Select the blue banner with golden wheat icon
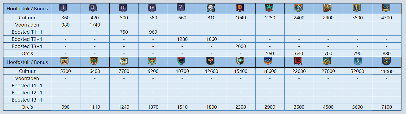Image resolution: width=406 pixels, height=114 pixels. coord(357,8)
